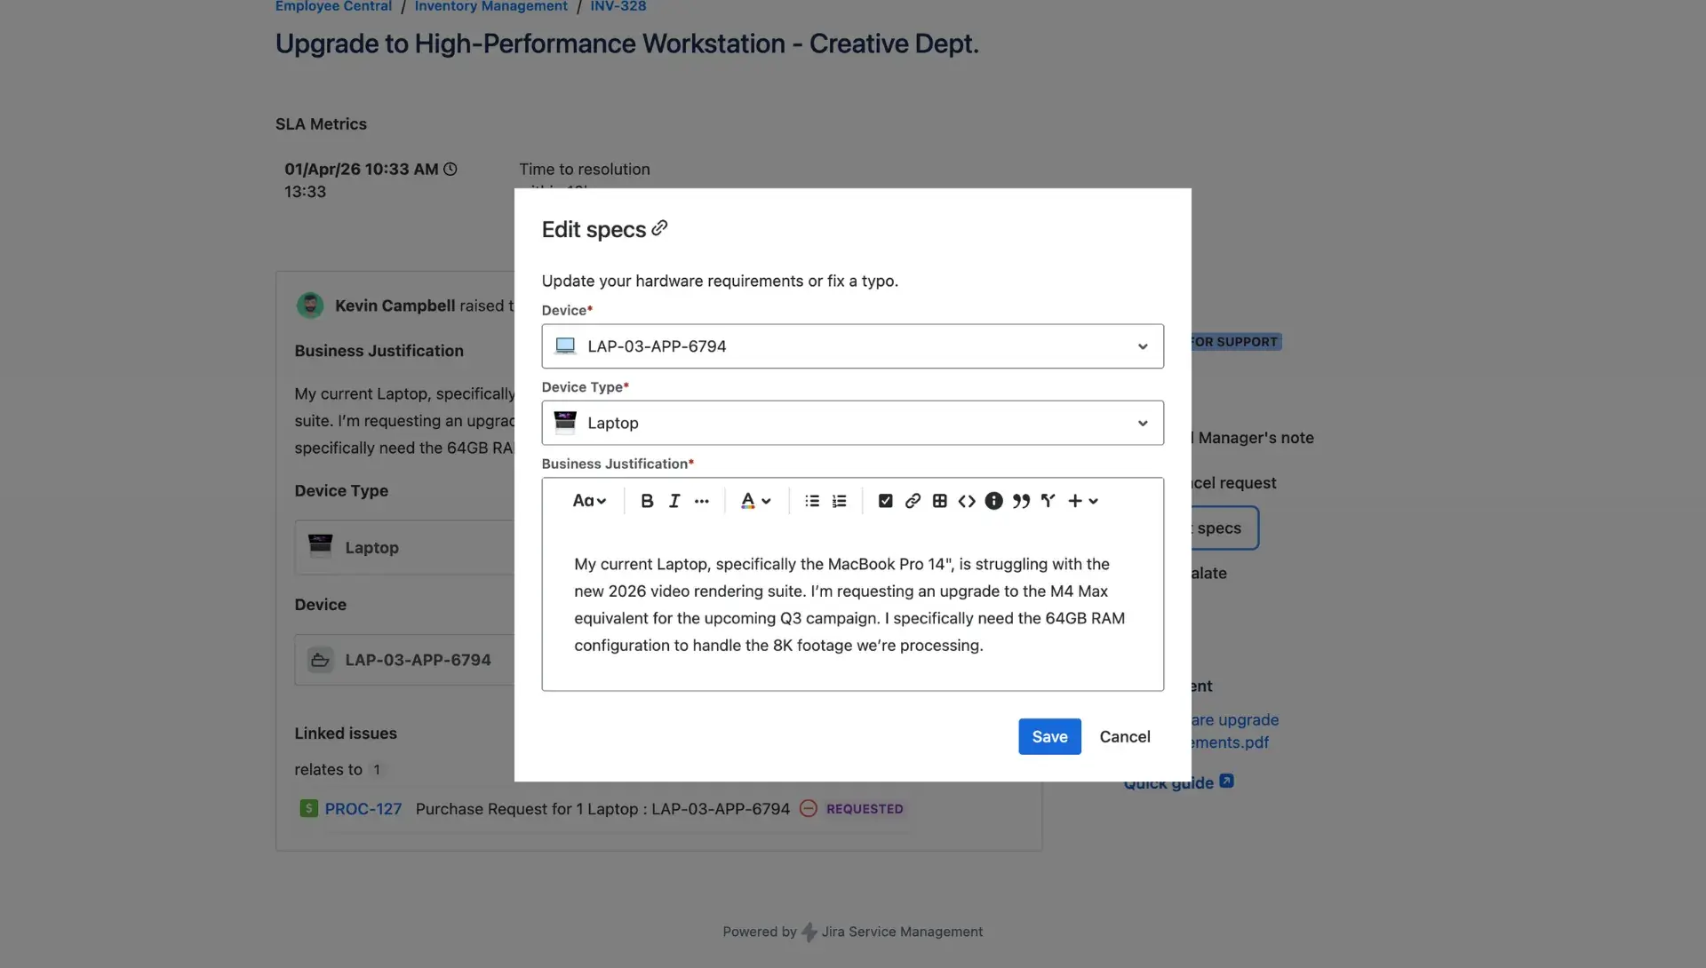The width and height of the screenshot is (1706, 968).
Task: Insert a code snippet in the editor
Action: (x=967, y=501)
